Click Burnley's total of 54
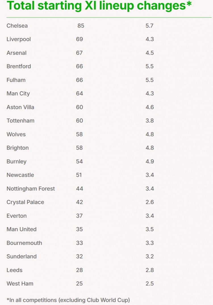 [x=80, y=161]
